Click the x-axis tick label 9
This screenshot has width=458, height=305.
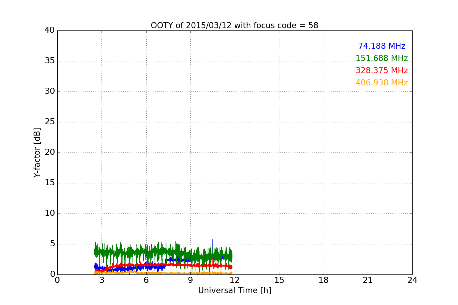click(190, 280)
